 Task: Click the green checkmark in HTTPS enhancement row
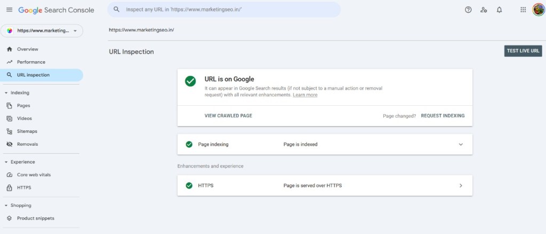pyautogui.click(x=189, y=186)
